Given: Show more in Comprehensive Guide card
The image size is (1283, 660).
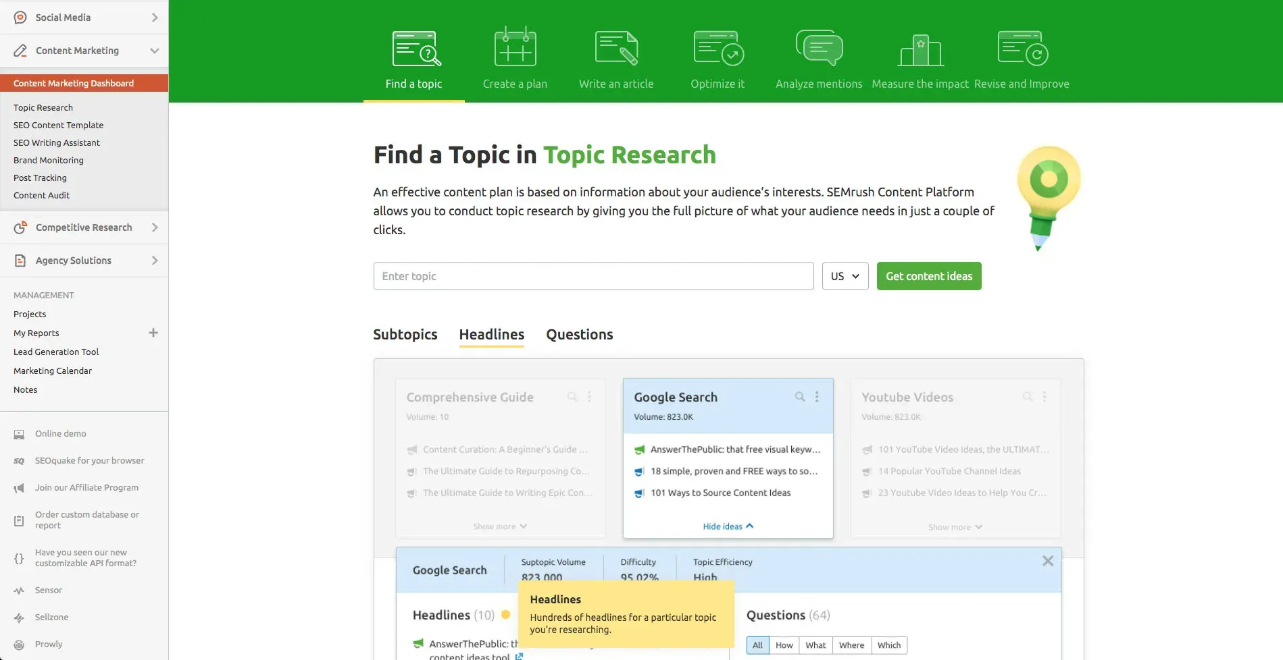Looking at the screenshot, I should pos(500,526).
